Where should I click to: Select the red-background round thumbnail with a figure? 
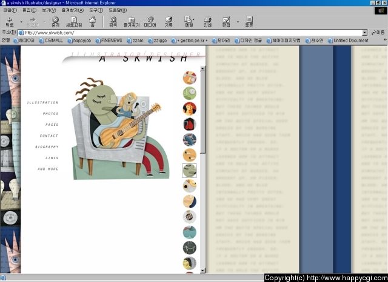[190, 109]
